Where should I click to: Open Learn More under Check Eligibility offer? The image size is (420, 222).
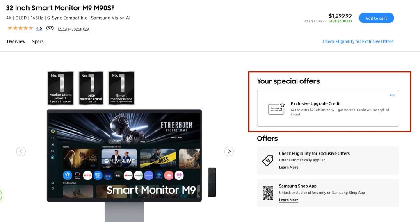(288, 168)
